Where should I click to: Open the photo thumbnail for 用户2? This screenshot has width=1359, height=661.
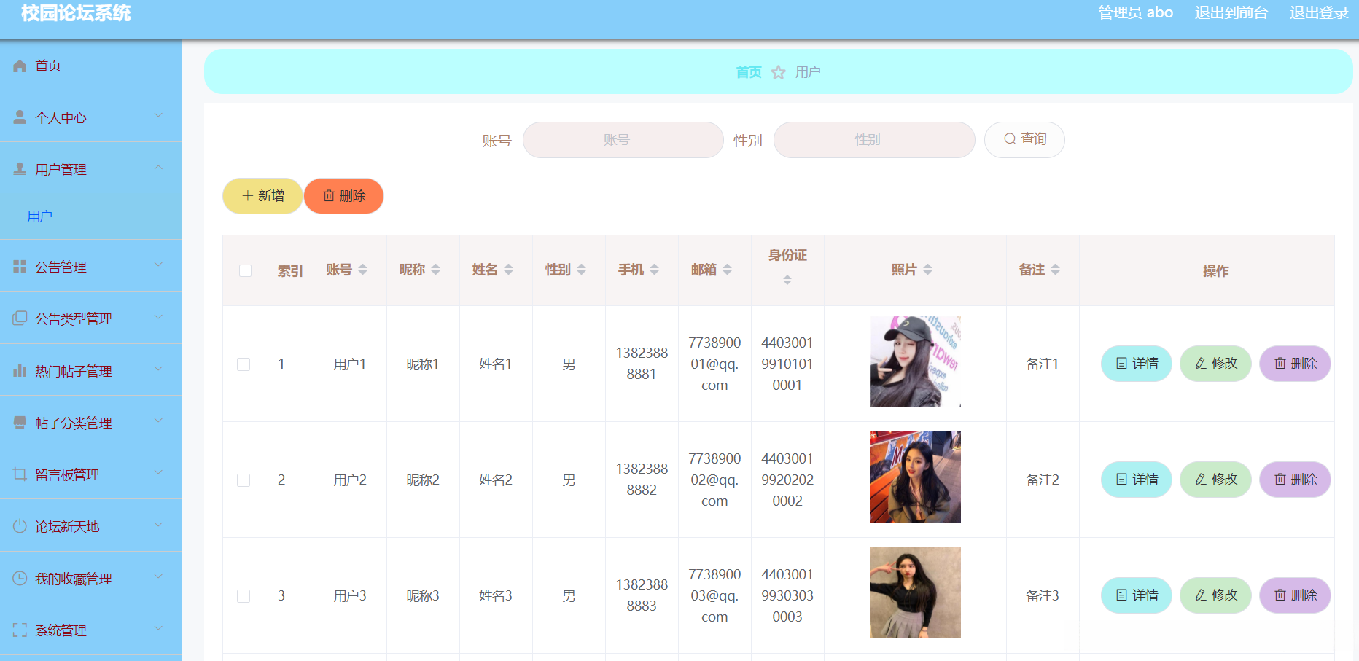tap(915, 477)
